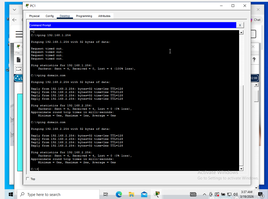268x199 pixels.
Task: Open the mail app from the taskbar
Action: pyautogui.click(x=144, y=194)
